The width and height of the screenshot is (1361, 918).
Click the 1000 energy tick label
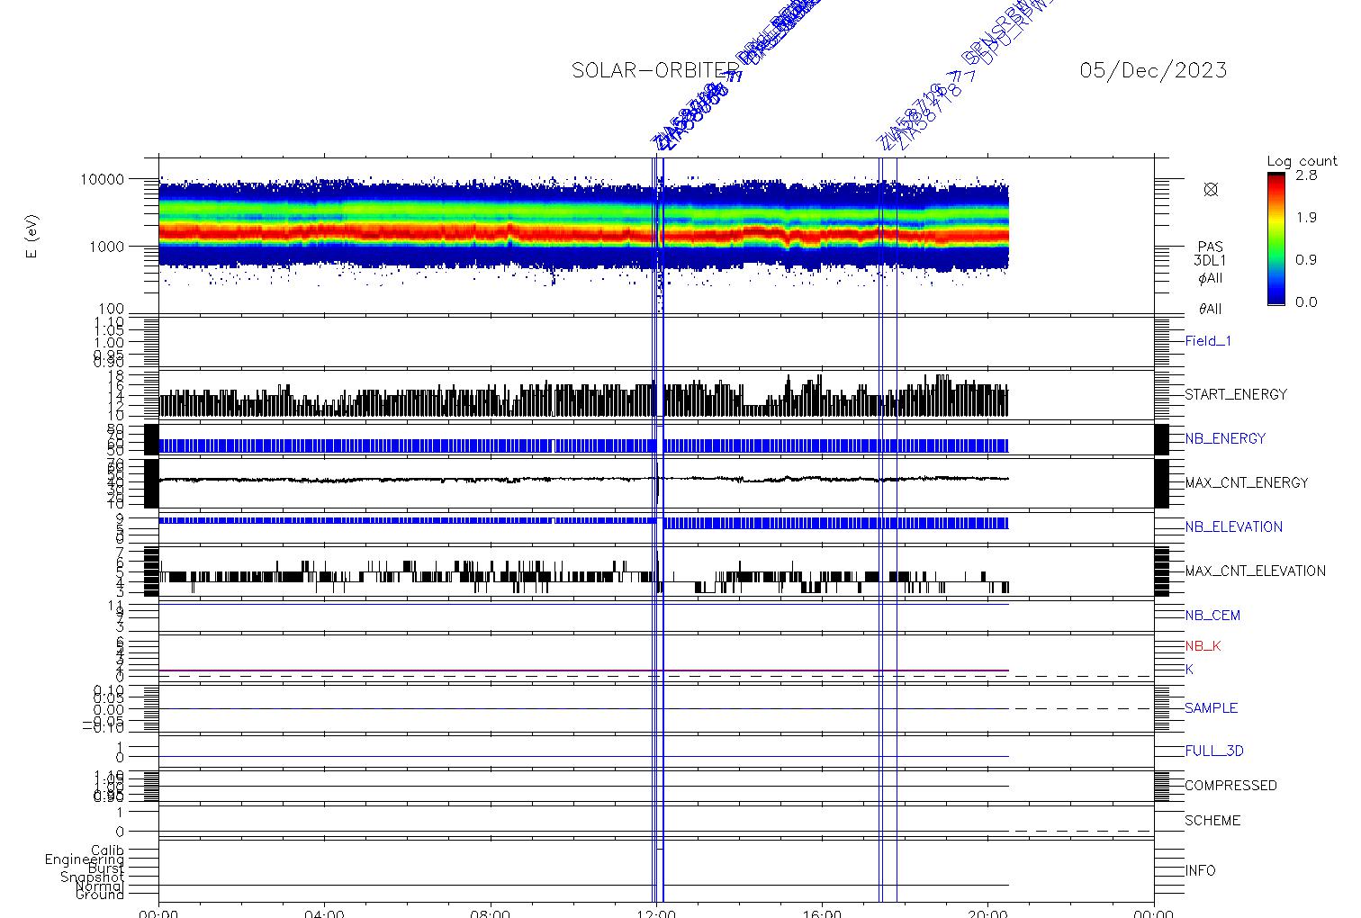[x=106, y=247]
